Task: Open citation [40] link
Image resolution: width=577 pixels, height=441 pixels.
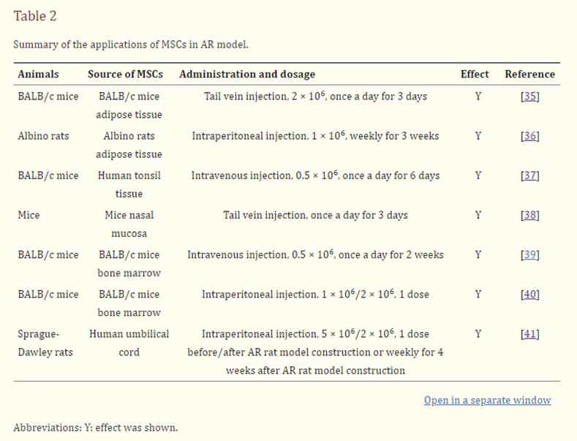Action: (529, 294)
